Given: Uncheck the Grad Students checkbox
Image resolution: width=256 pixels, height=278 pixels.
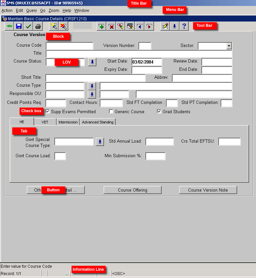Looking at the screenshot, I should (159, 112).
